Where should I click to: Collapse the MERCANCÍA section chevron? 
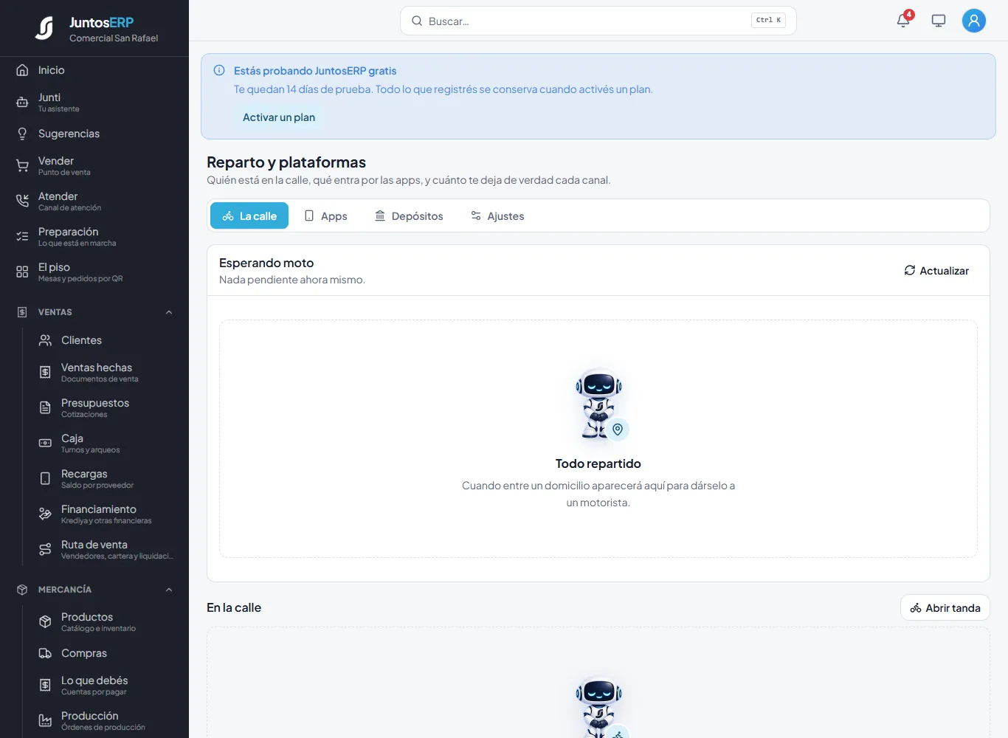point(169,590)
